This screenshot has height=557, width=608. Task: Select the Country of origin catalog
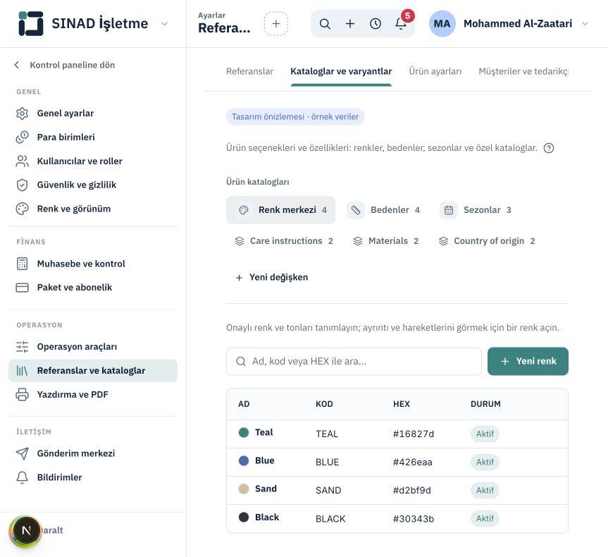point(487,241)
